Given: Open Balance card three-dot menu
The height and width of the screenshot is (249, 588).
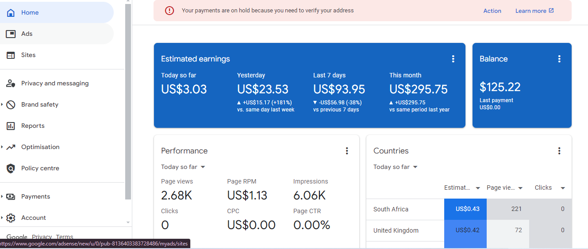Looking at the screenshot, I should [x=559, y=59].
